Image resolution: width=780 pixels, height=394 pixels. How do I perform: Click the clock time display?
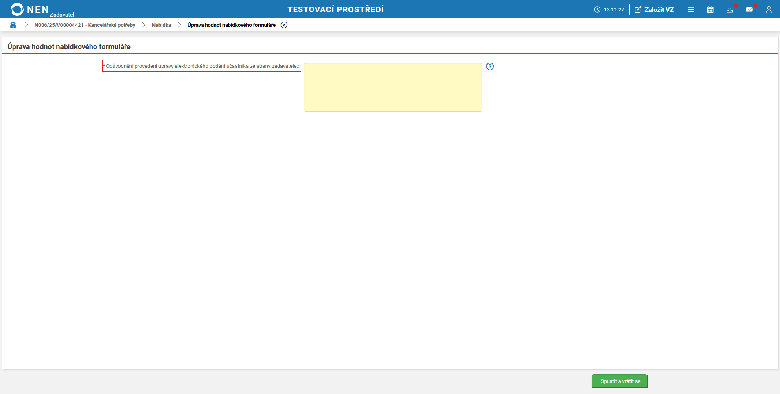pos(609,9)
